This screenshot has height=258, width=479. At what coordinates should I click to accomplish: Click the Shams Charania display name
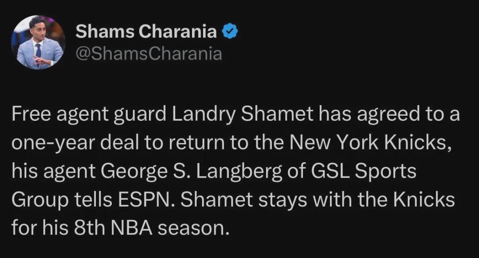click(x=146, y=31)
